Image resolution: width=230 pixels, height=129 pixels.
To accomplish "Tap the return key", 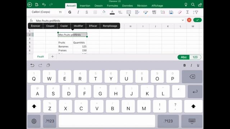I will [x=195, y=92].
